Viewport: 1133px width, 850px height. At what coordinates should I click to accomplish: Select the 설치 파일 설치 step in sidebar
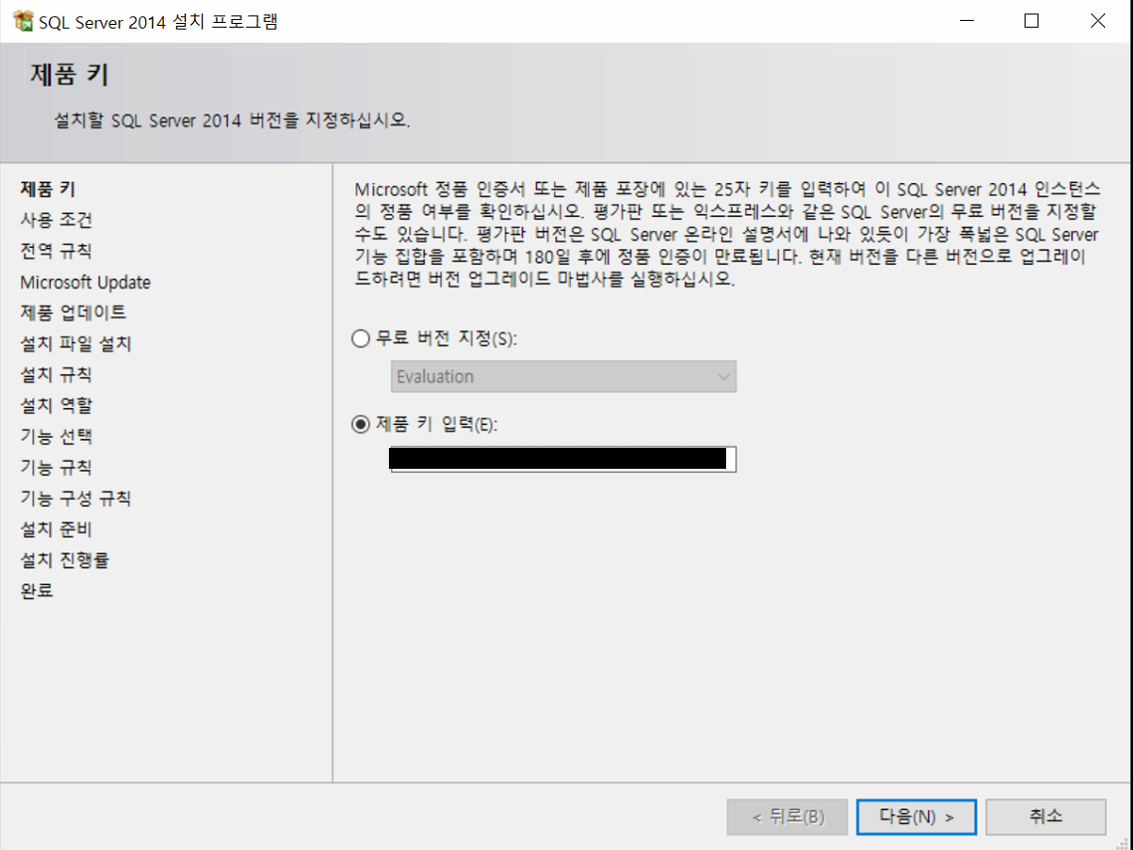[x=76, y=343]
